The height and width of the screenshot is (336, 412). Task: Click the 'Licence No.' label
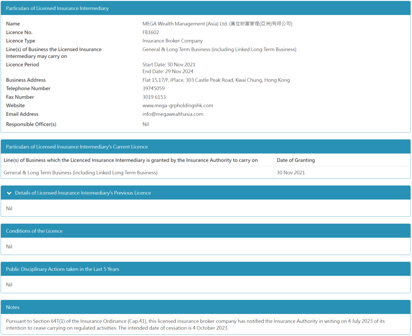click(19, 32)
